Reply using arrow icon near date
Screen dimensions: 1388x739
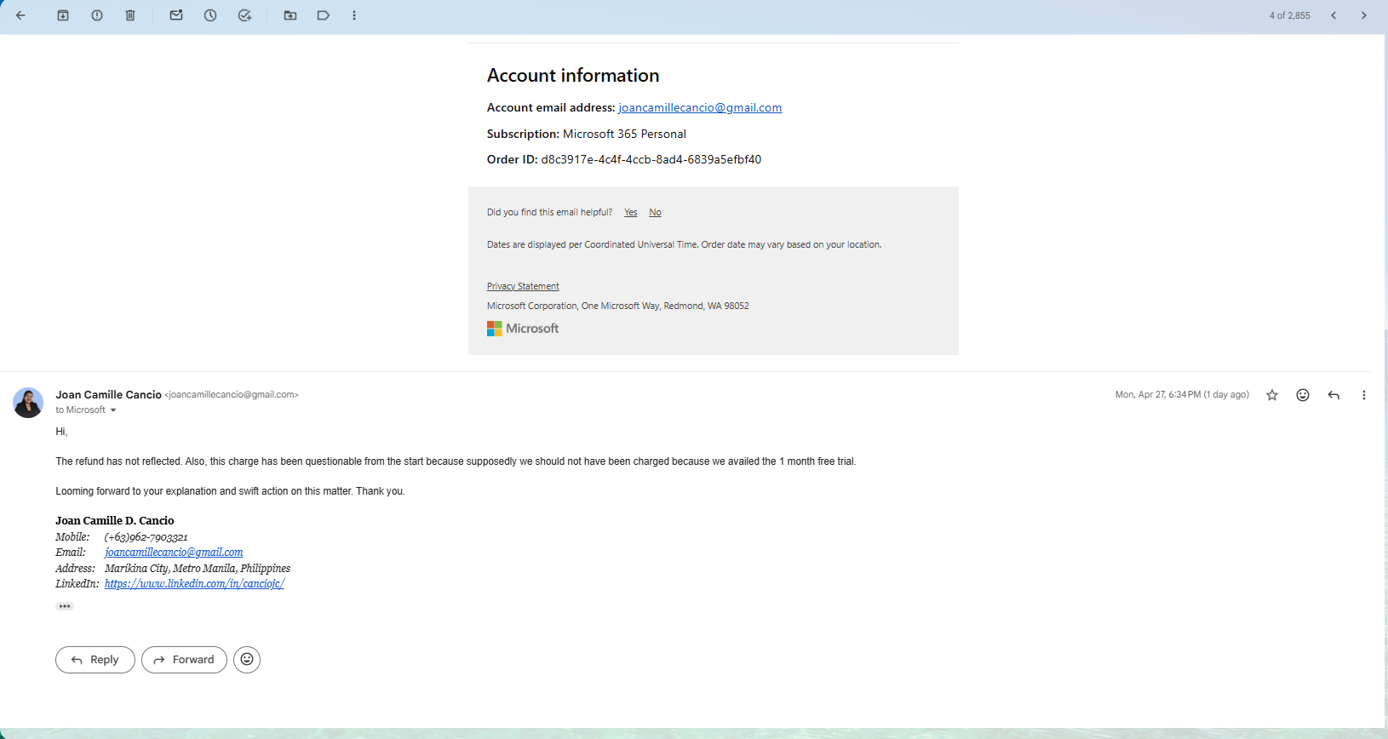tap(1334, 395)
